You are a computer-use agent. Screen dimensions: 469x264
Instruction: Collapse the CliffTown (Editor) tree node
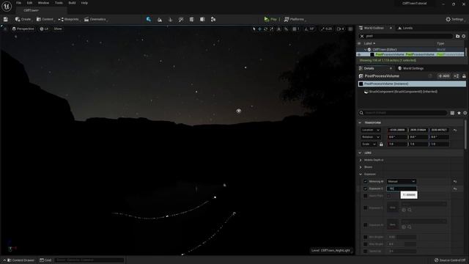[365, 50]
